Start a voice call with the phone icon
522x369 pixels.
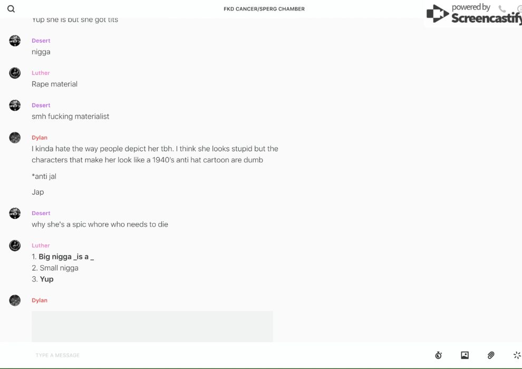[502, 9]
